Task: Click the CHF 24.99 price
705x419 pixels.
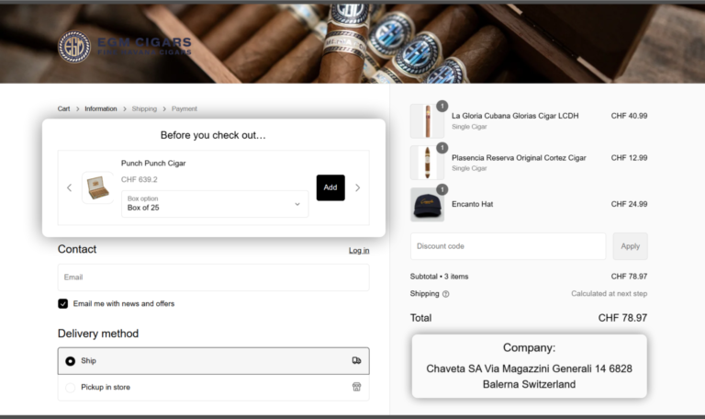Action: click(629, 204)
